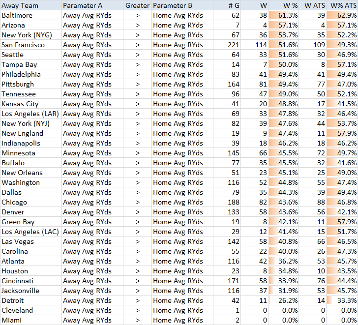This screenshot has height=325, width=358.
Task: Select San Francisco's 109 W ATS cell
Action: point(313,45)
